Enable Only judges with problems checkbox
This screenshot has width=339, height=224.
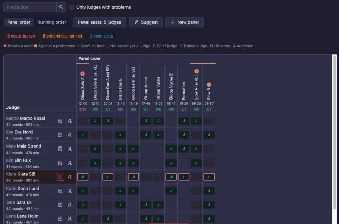(71, 7)
